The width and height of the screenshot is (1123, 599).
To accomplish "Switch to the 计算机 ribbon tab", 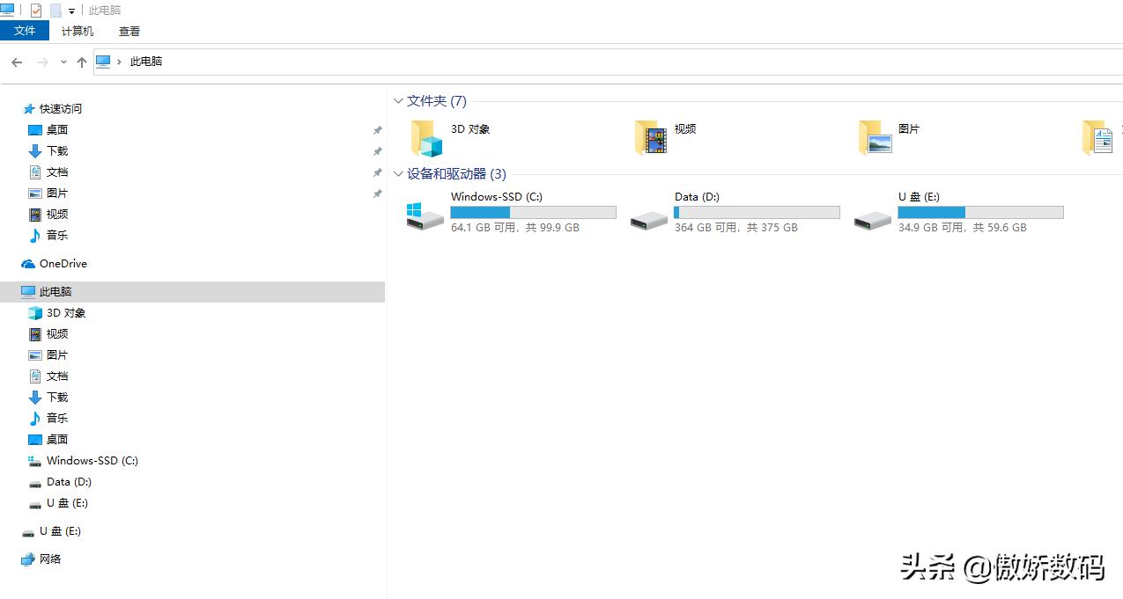I will pyautogui.click(x=78, y=31).
